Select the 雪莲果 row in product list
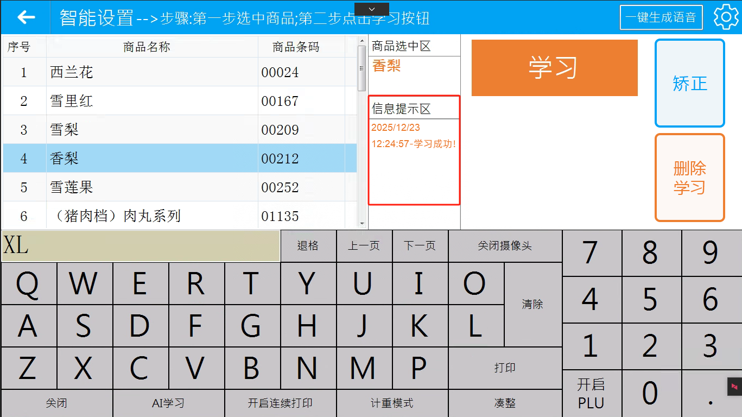742x417 pixels. (179, 187)
